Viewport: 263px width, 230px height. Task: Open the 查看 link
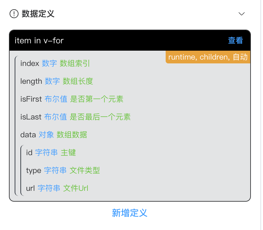tap(235, 40)
